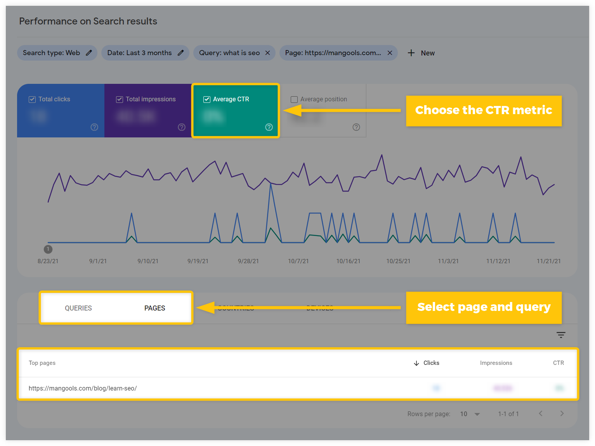Open help icon on Total clicks card

coord(94,127)
